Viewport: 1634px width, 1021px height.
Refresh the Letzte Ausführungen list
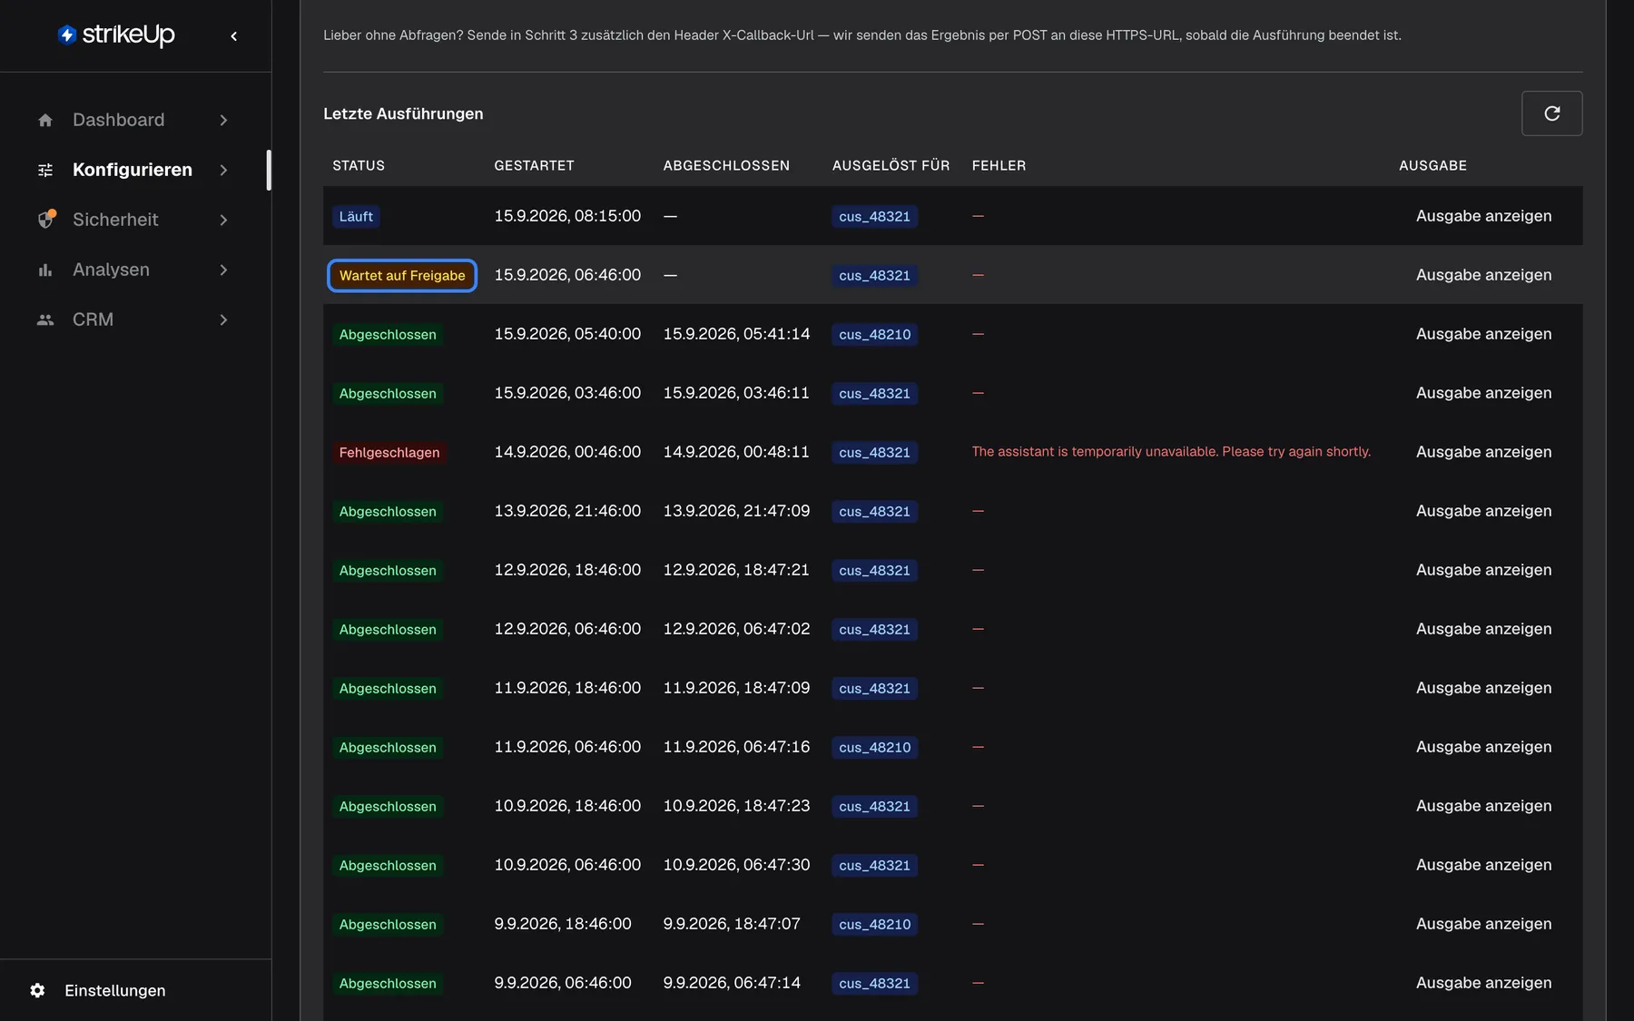click(x=1551, y=113)
